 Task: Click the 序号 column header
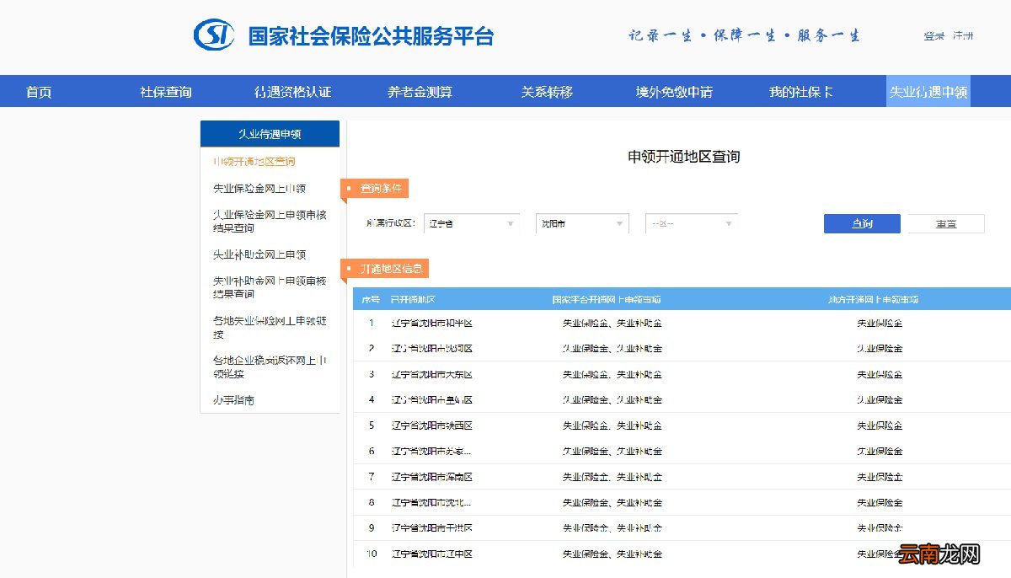click(x=371, y=299)
